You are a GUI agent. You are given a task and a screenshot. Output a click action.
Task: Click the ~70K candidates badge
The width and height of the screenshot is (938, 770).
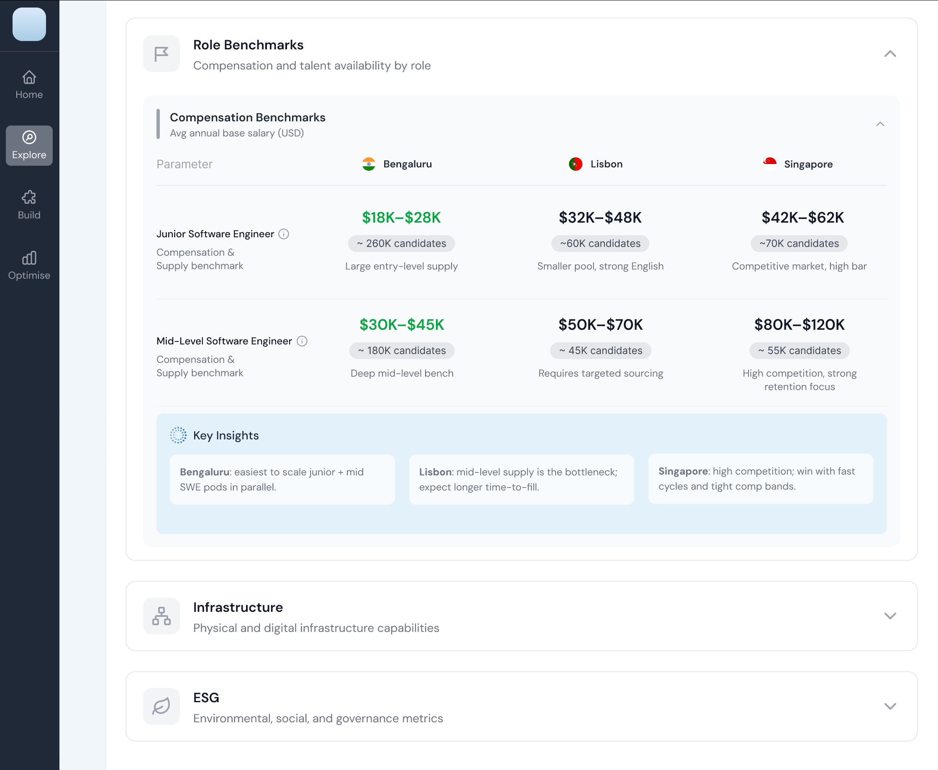pyautogui.click(x=799, y=244)
